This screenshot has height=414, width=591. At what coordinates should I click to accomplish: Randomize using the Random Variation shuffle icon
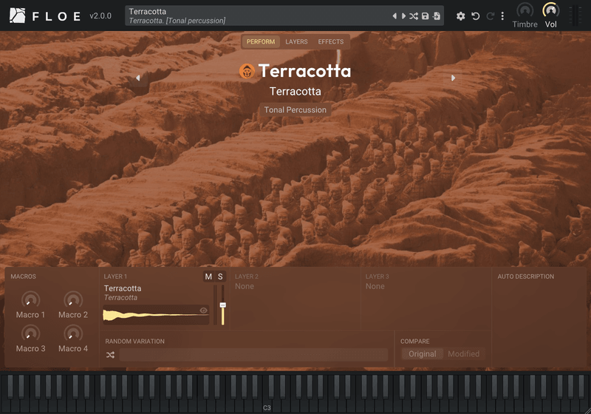coord(110,355)
